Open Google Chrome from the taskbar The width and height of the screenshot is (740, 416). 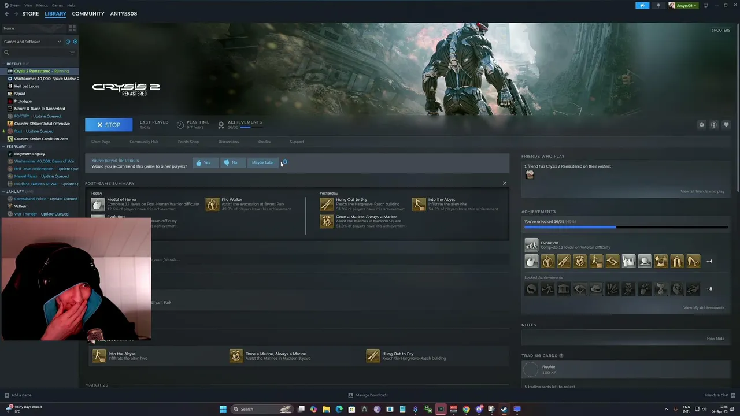coord(466,409)
